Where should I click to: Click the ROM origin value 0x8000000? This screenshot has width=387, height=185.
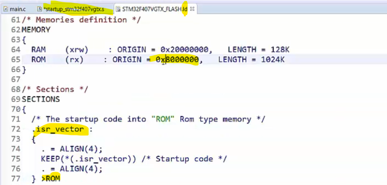(177, 60)
